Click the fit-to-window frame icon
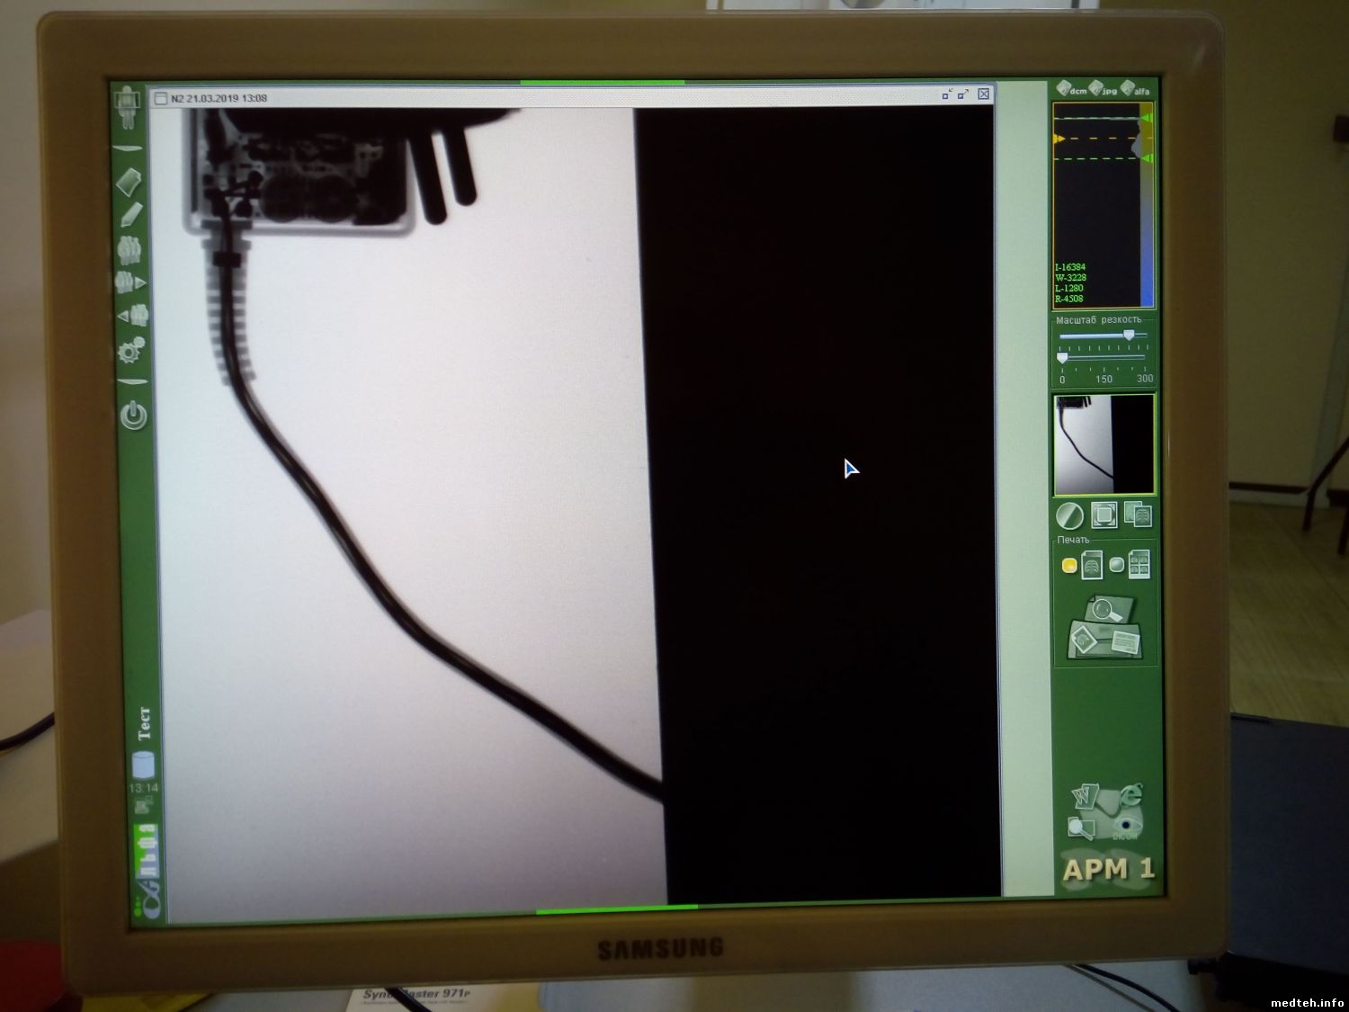The image size is (1349, 1012). click(1103, 515)
